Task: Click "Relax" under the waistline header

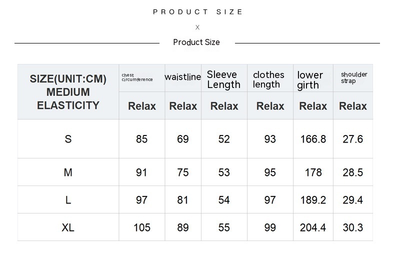Action: [183, 106]
